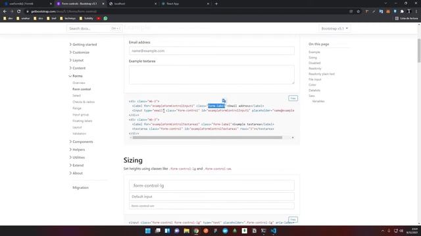The image size is (421, 236).
Task: Click the Email address input field
Action: tap(212, 51)
